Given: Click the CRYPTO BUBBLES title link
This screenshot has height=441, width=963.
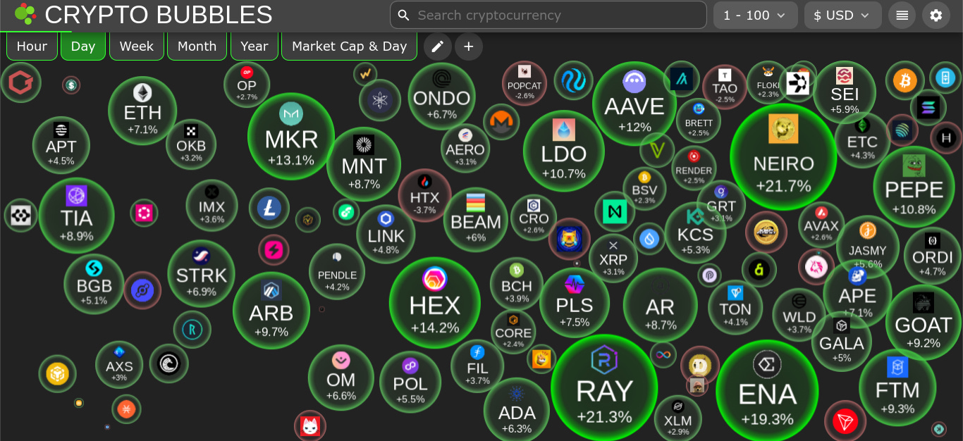Looking at the screenshot, I should coord(159,14).
